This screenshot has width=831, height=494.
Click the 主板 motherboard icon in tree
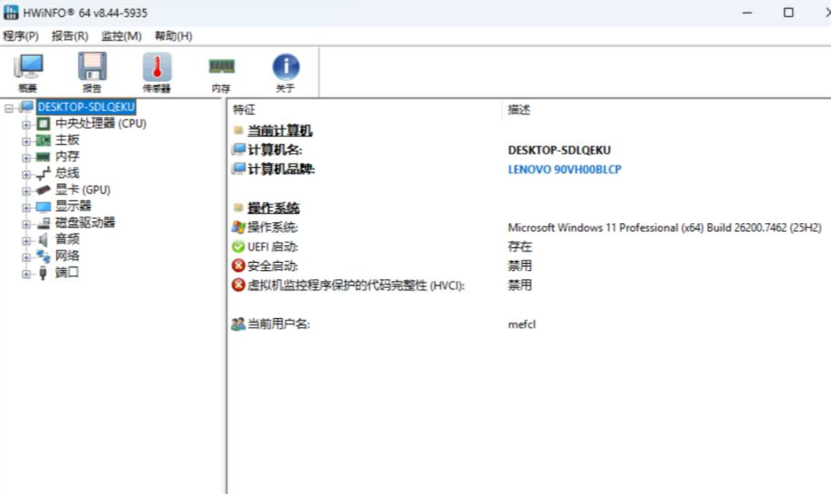43,140
